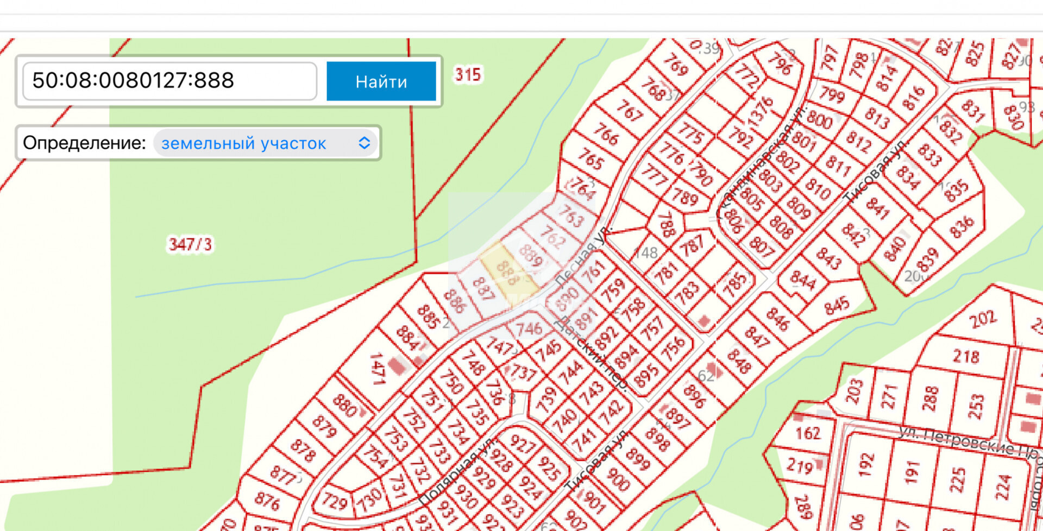
Task: Select parcel 769 on the map
Action: click(676, 65)
